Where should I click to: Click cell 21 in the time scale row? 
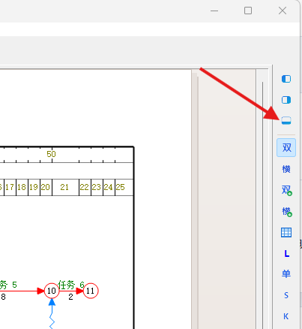64,187
